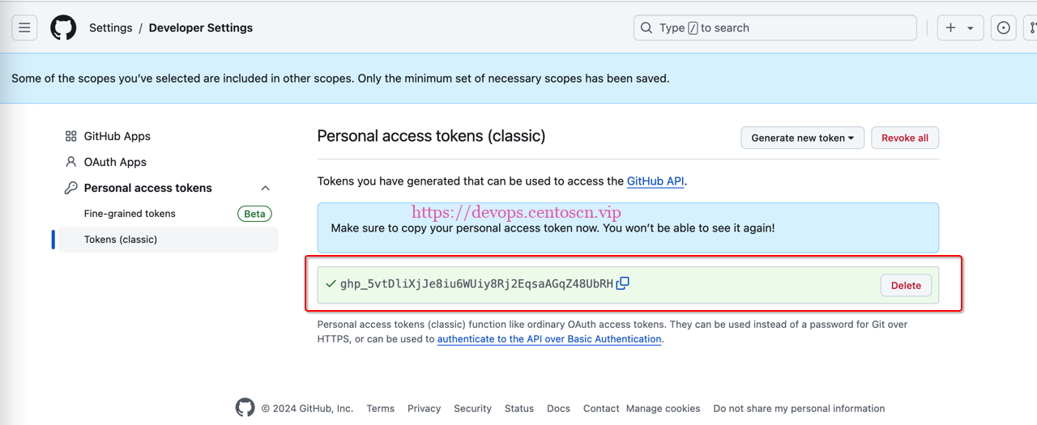Screen dimensions: 1037x425
Task: Copy the personal access token icon
Action: point(622,283)
